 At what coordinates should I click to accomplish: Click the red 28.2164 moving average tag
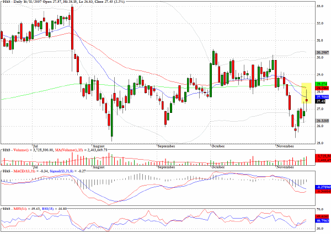point(322,88)
